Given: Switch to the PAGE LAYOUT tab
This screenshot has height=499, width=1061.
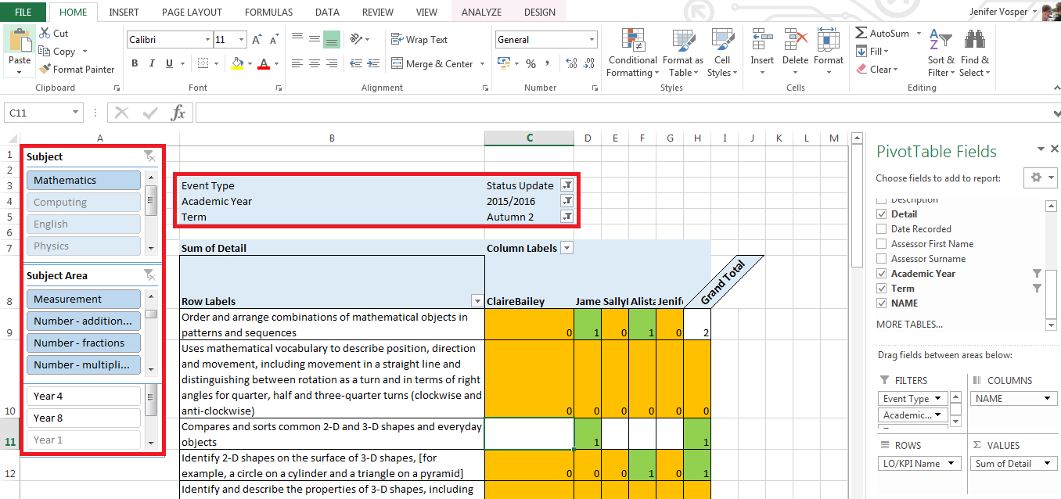Looking at the screenshot, I should pyautogui.click(x=192, y=13).
